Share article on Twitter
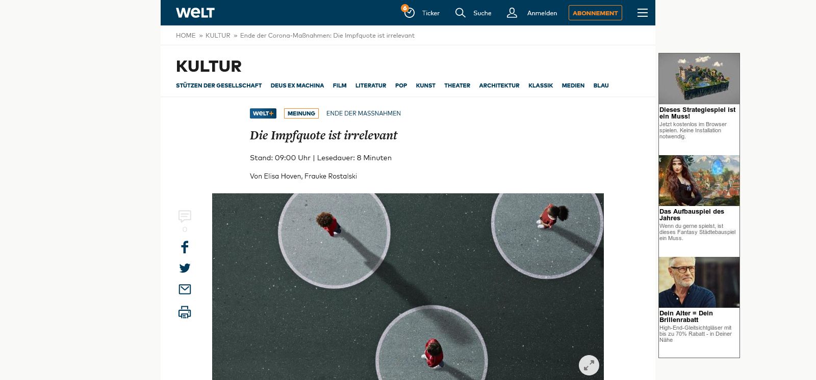 pos(185,268)
